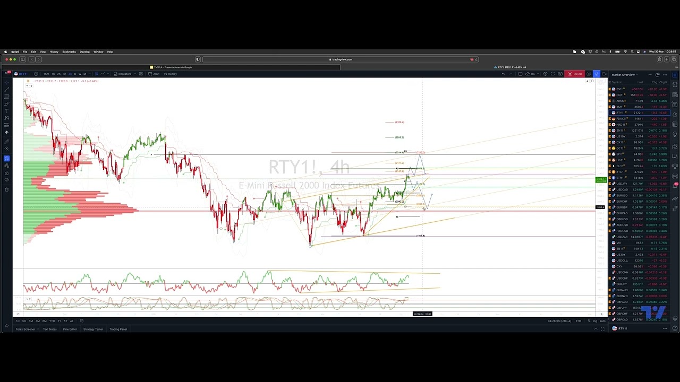
Task: Expand the timeframe list dropdown arrow
Action: [x=90, y=74]
